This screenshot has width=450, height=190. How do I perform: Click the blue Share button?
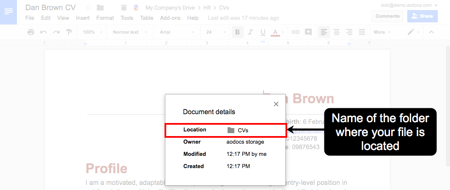[x=423, y=16]
